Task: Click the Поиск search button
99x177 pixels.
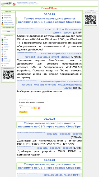Action: (8, 31)
